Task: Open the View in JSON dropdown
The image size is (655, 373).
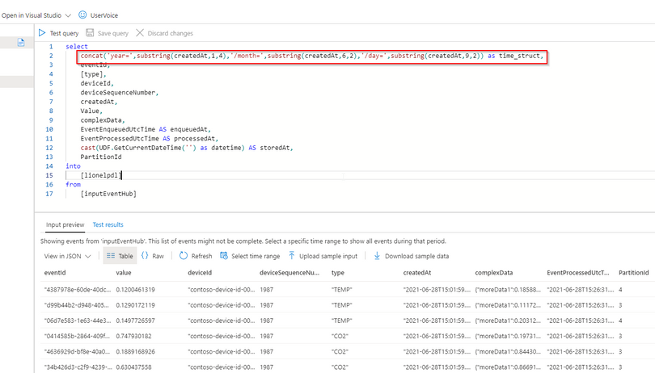Action: (x=68, y=256)
